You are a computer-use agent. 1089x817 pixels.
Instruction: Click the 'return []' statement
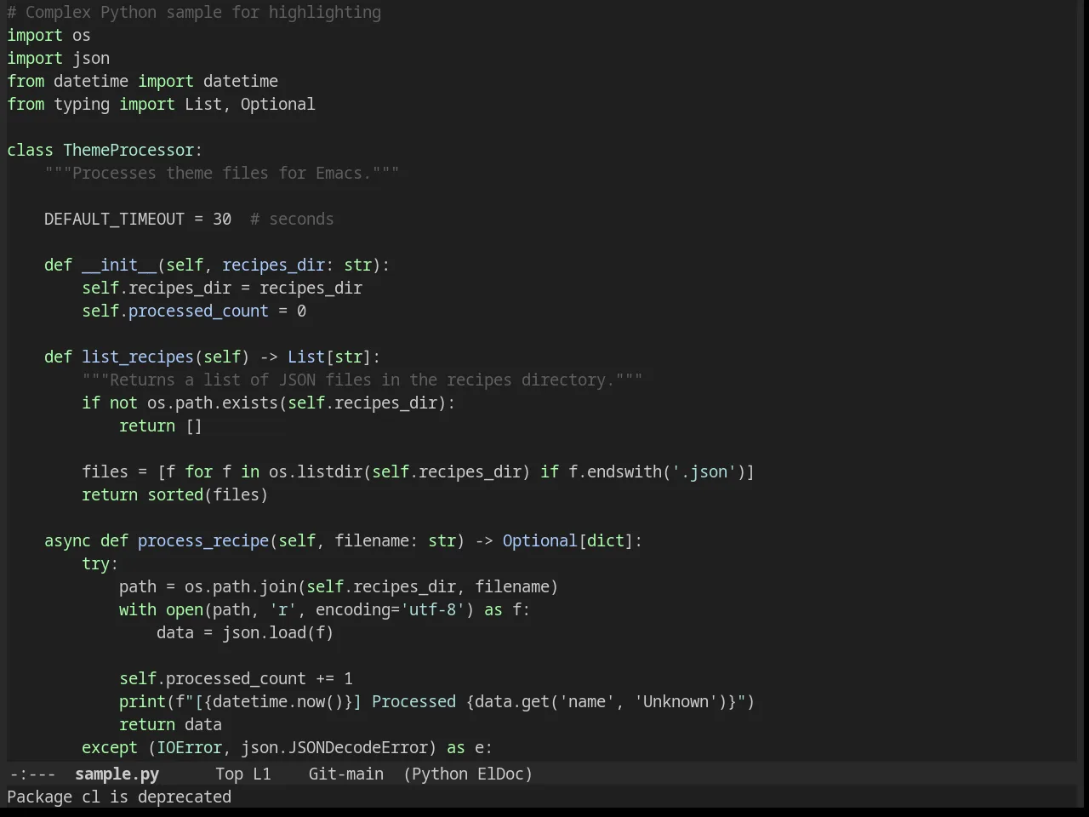click(161, 426)
